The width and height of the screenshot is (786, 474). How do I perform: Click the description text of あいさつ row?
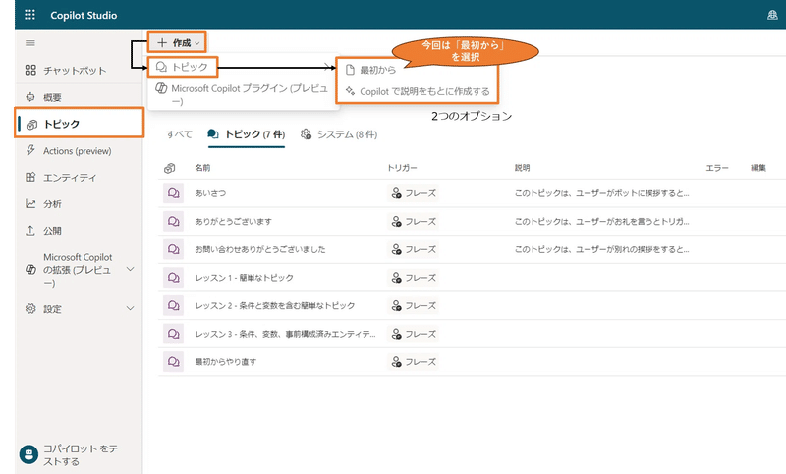click(x=601, y=193)
